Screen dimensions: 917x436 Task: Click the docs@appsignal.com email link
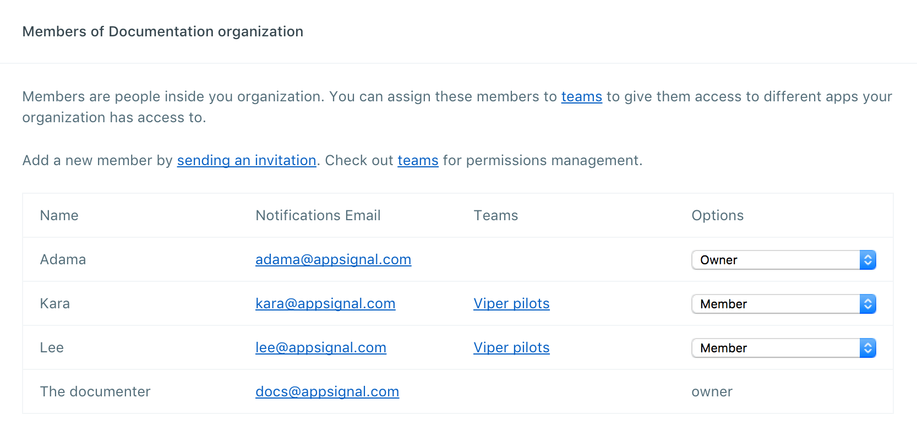pos(327,392)
